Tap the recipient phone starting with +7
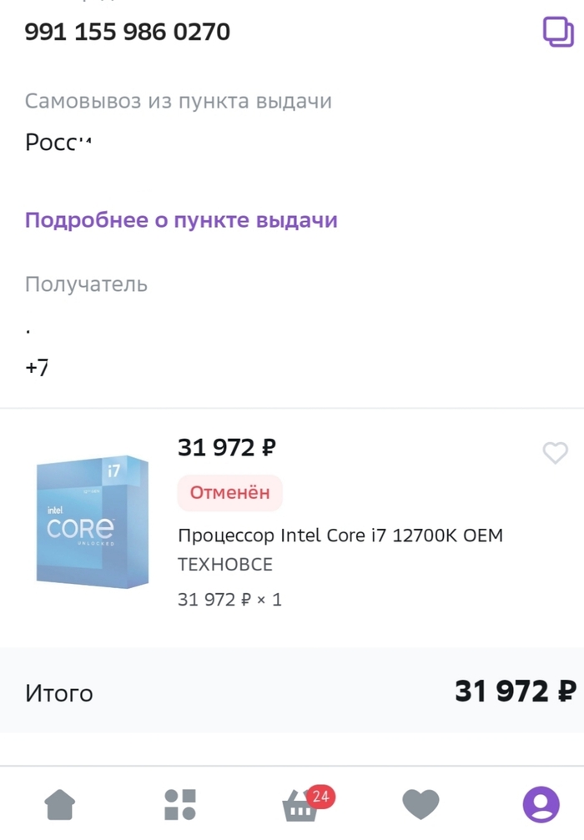The height and width of the screenshot is (840, 584). point(37,367)
